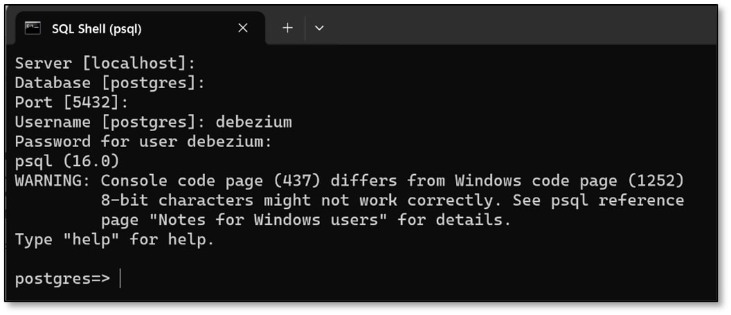Click the Password for user debezium line
This screenshot has width=731, height=315.
pyautogui.click(x=143, y=142)
